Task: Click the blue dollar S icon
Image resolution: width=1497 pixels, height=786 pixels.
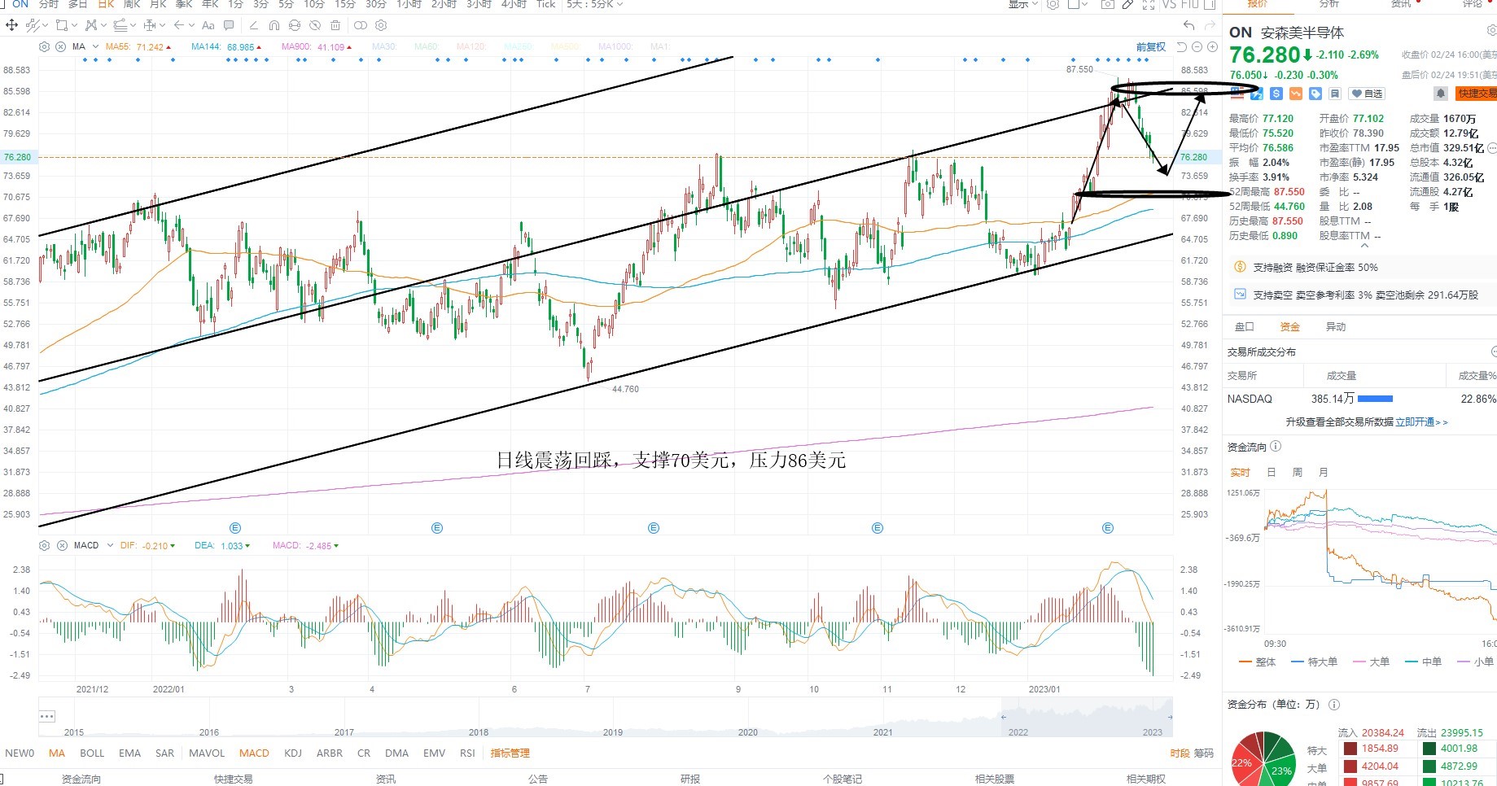Action: (x=1276, y=94)
